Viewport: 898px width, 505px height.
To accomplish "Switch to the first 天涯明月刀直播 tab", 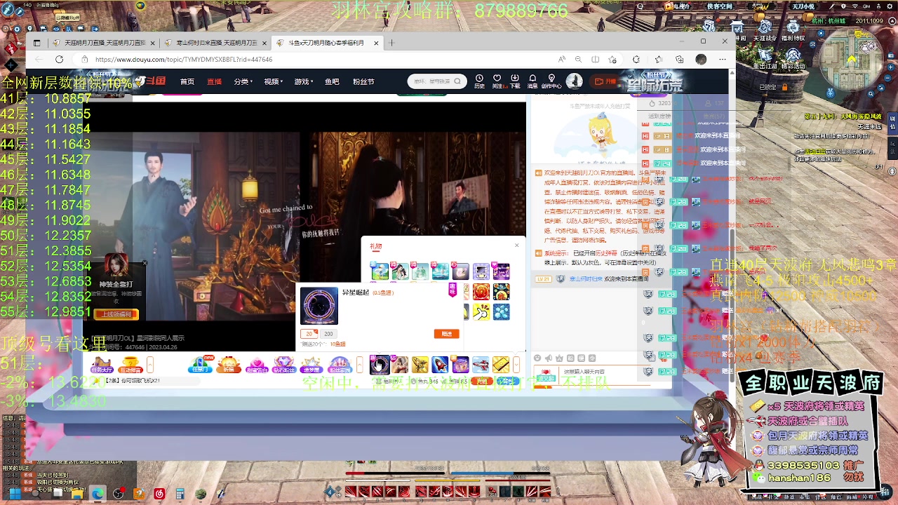I will tap(104, 43).
